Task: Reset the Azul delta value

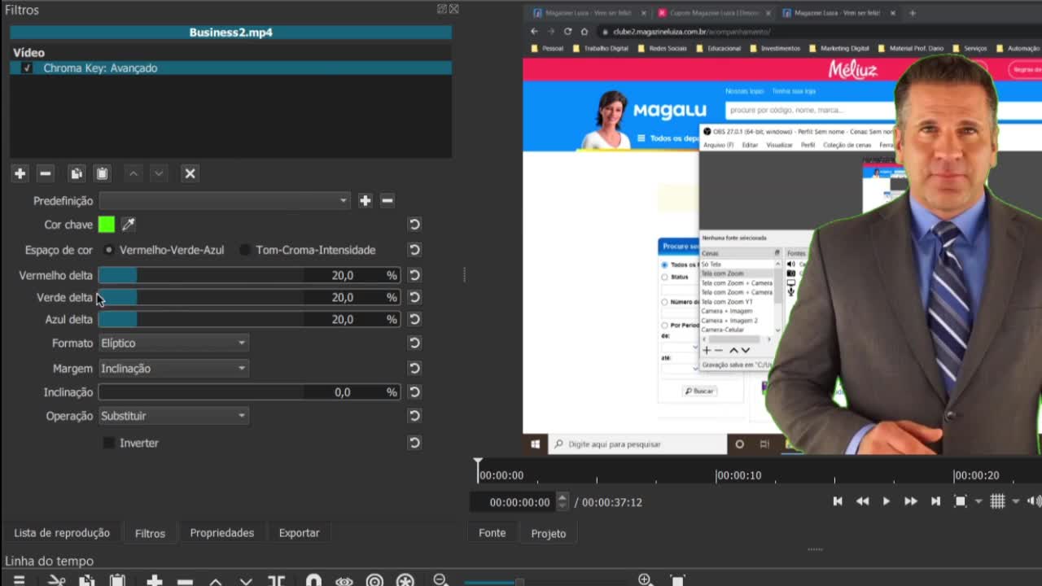Action: coord(414,319)
